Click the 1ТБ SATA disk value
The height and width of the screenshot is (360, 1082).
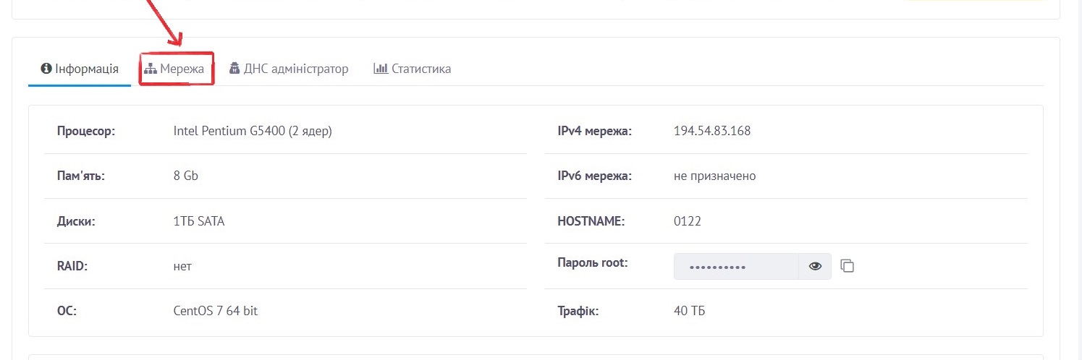199,221
